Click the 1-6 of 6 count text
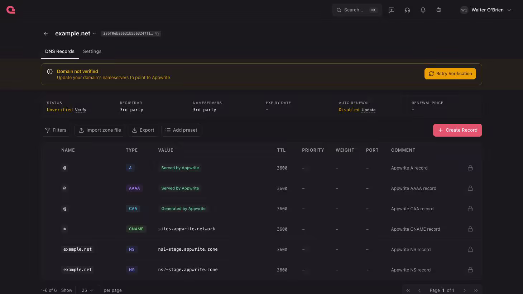 click(x=49, y=290)
